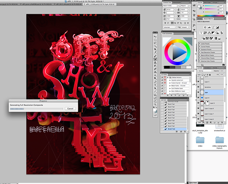Select the Type tool
Image resolution: width=228 pixels, height=184 pixels.
[x=155, y=85]
